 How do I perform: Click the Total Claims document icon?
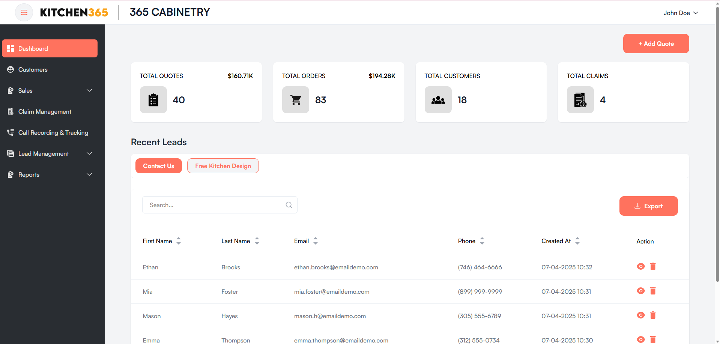tap(580, 100)
